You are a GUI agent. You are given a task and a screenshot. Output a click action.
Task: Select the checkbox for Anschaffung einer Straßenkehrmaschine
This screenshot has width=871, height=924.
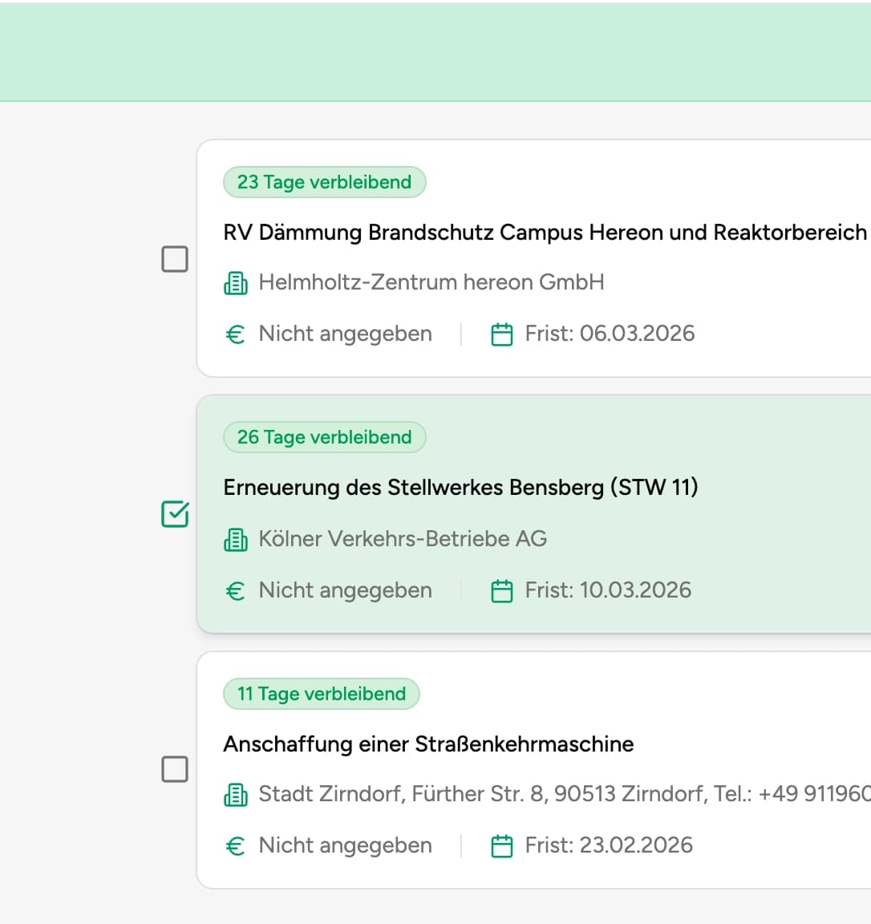pyautogui.click(x=175, y=770)
